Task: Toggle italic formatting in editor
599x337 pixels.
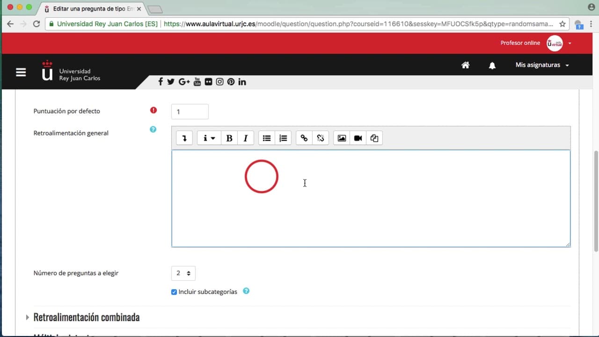Action: tap(245, 138)
